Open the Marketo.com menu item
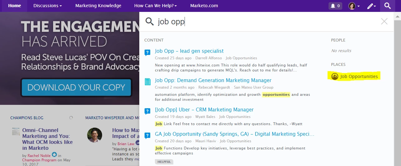This screenshot has height=166, width=401. click(204, 6)
